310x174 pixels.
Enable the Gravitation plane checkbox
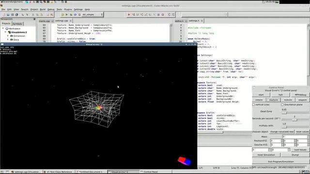coord(282,105)
